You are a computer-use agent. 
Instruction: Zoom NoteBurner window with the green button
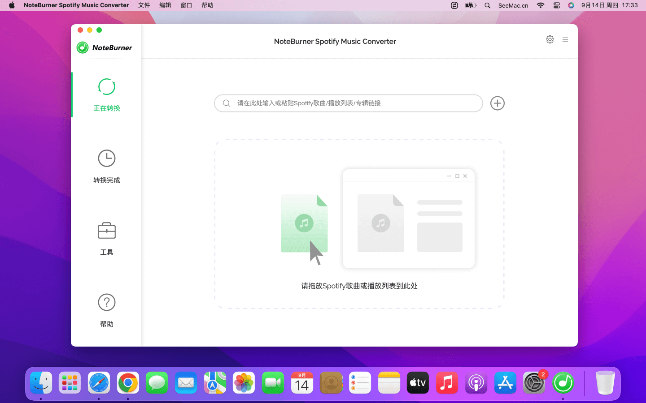[x=99, y=30]
